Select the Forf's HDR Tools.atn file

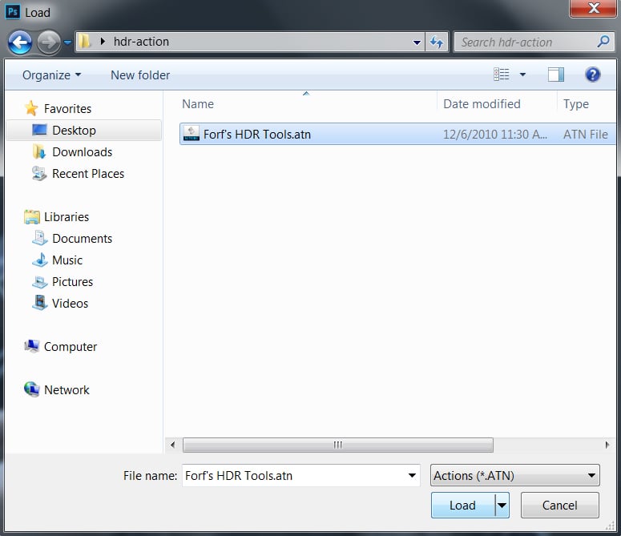[x=256, y=134]
